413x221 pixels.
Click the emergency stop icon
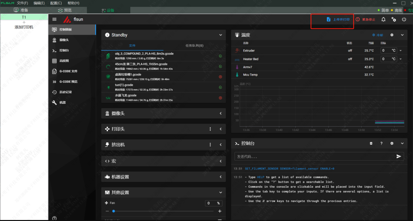pos(358,20)
